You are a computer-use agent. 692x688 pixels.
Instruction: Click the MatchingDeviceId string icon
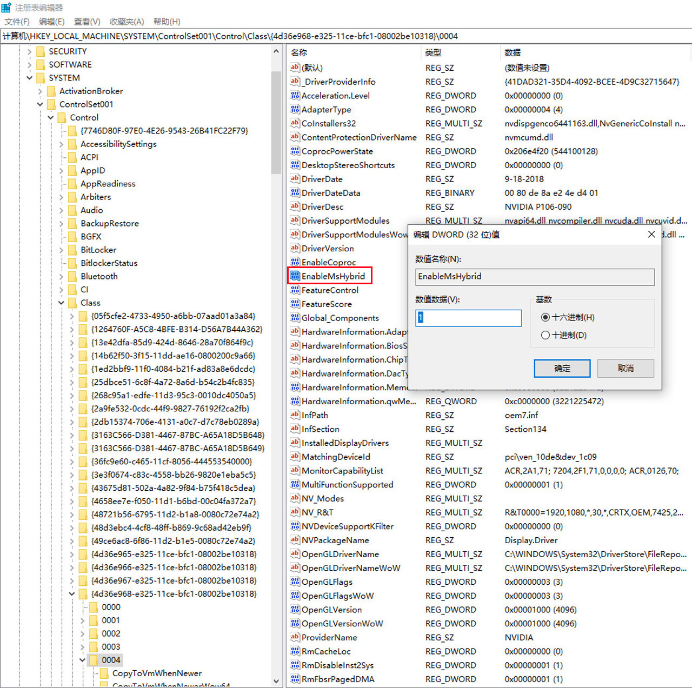[x=295, y=457]
